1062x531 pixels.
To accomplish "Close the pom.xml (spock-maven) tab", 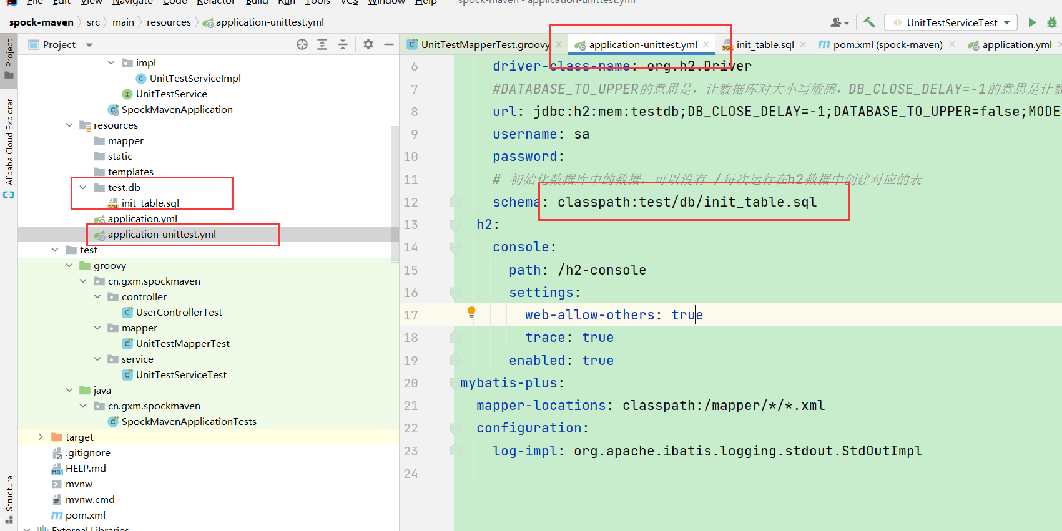I will click(x=952, y=44).
